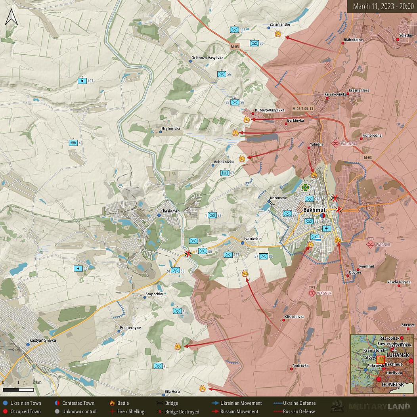Click the north arrow compass icon
Image resolution: width=417 pixels, height=417 pixels.
click(x=11, y=18)
